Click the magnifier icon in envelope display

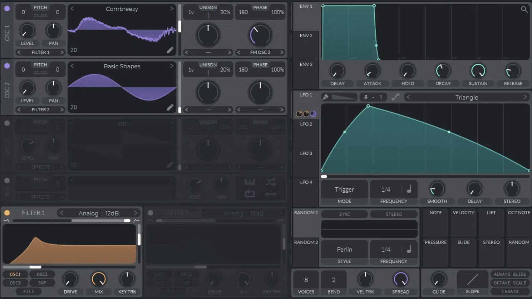pyautogui.click(x=524, y=9)
